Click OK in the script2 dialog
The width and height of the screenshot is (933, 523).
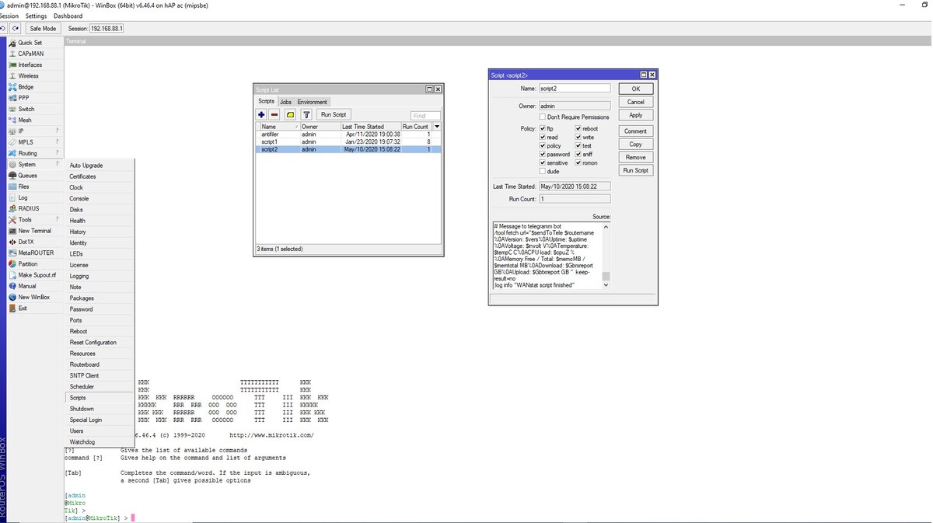click(635, 89)
